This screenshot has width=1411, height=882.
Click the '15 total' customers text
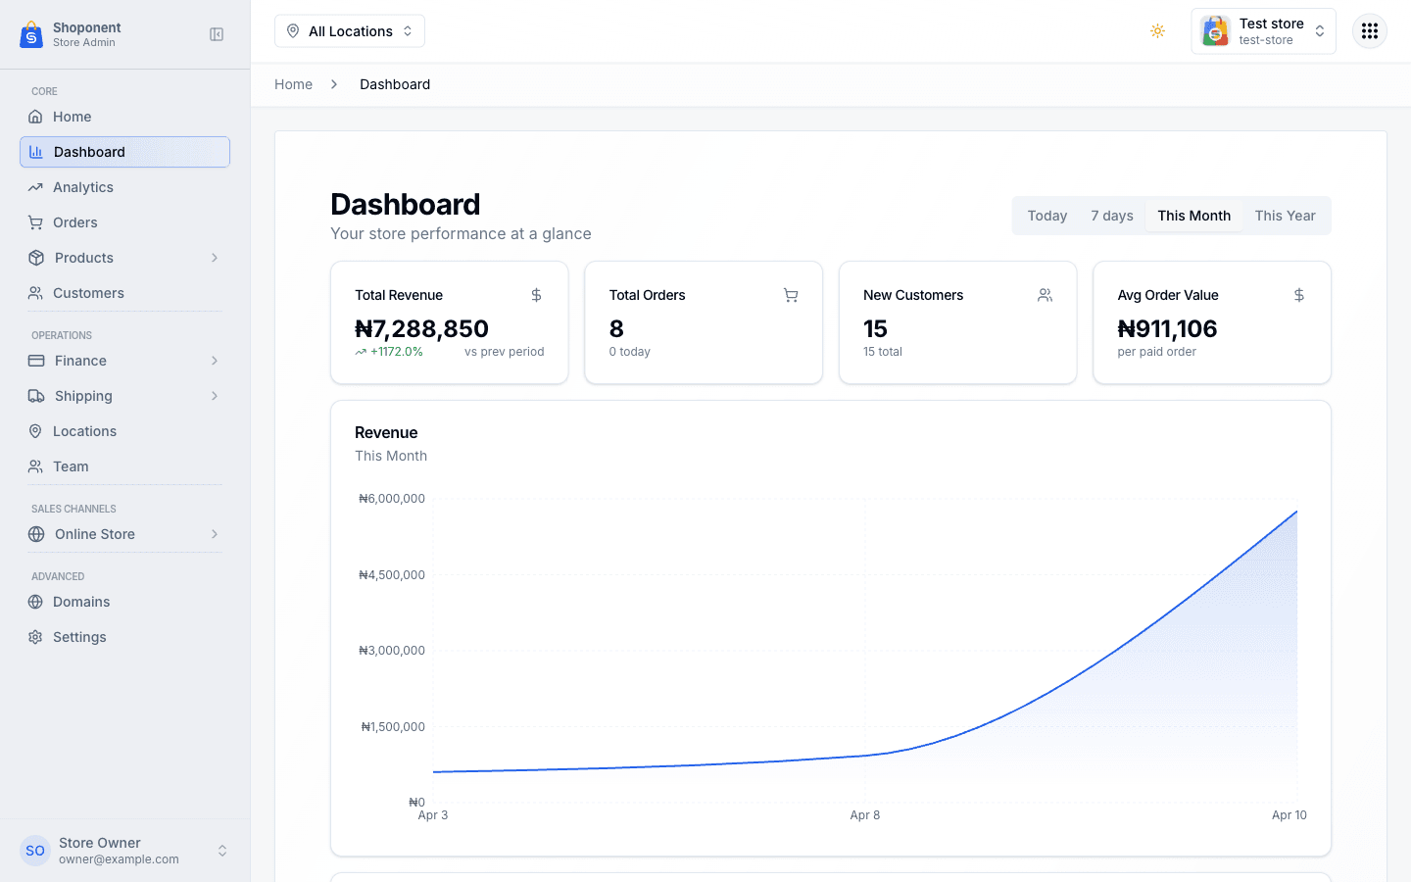click(883, 352)
